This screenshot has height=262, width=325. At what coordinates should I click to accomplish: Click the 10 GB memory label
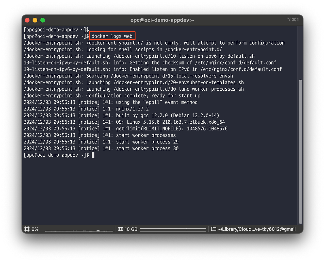coord(131,229)
